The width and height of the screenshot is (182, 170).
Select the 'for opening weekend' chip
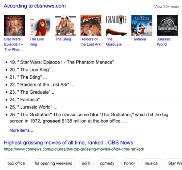pyautogui.click(x=53, y=163)
